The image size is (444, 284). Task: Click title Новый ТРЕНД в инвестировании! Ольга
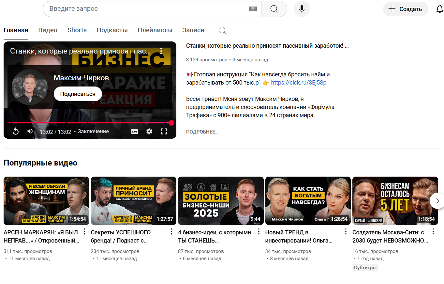299,237
